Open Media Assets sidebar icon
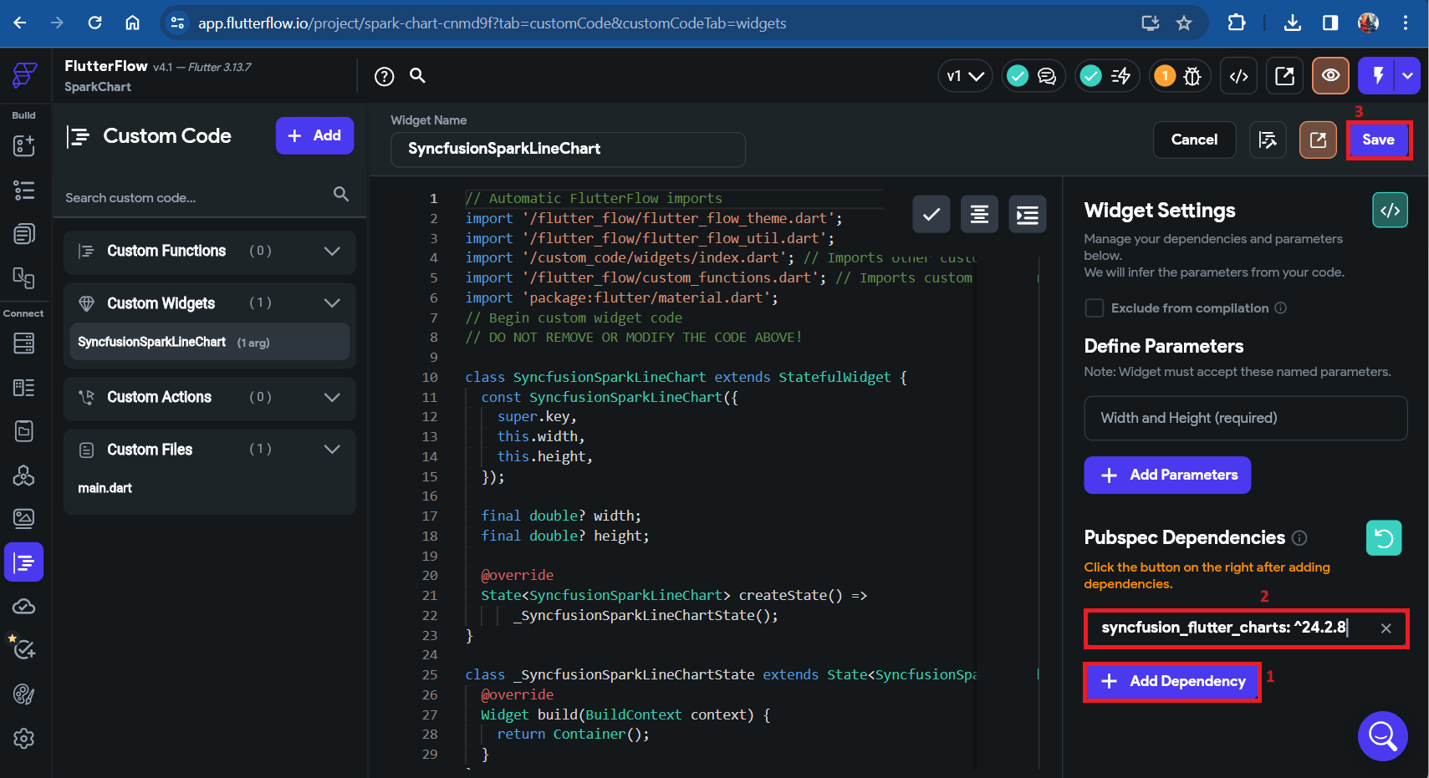Screen dimensions: 1429x778 [24, 519]
